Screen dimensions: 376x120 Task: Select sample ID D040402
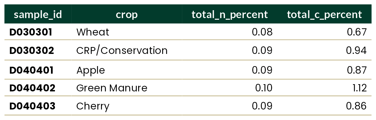[32, 88]
